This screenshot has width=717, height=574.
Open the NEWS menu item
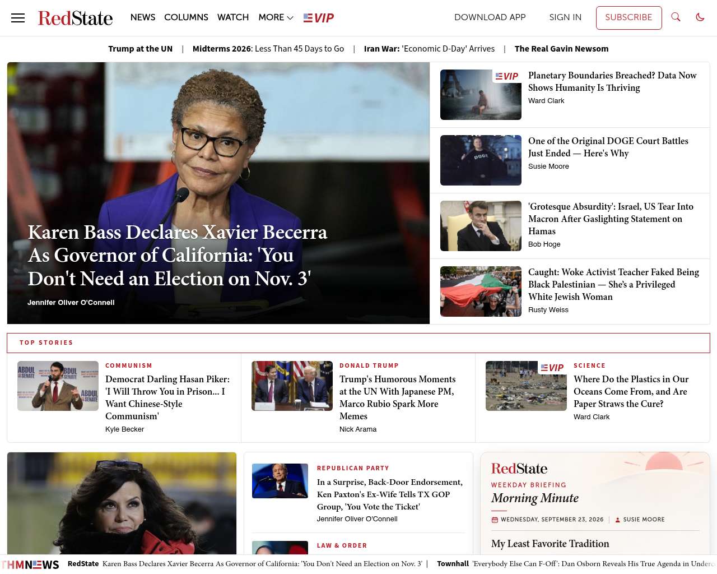(x=143, y=17)
